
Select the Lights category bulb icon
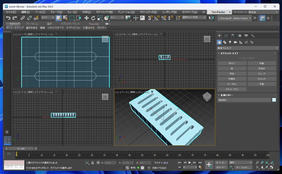pos(230,42)
